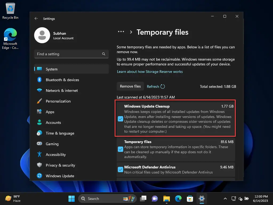Image resolution: width=273 pixels, height=205 pixels.
Task: Open Accessibility settings label
Action: pos(56,155)
